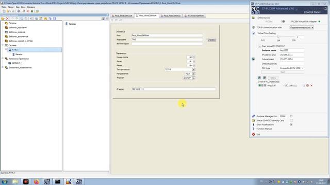Image resolution: width=330 pixels, height=185 pixels.
Task: Click the Номер порта spinner
Action: click(191, 57)
